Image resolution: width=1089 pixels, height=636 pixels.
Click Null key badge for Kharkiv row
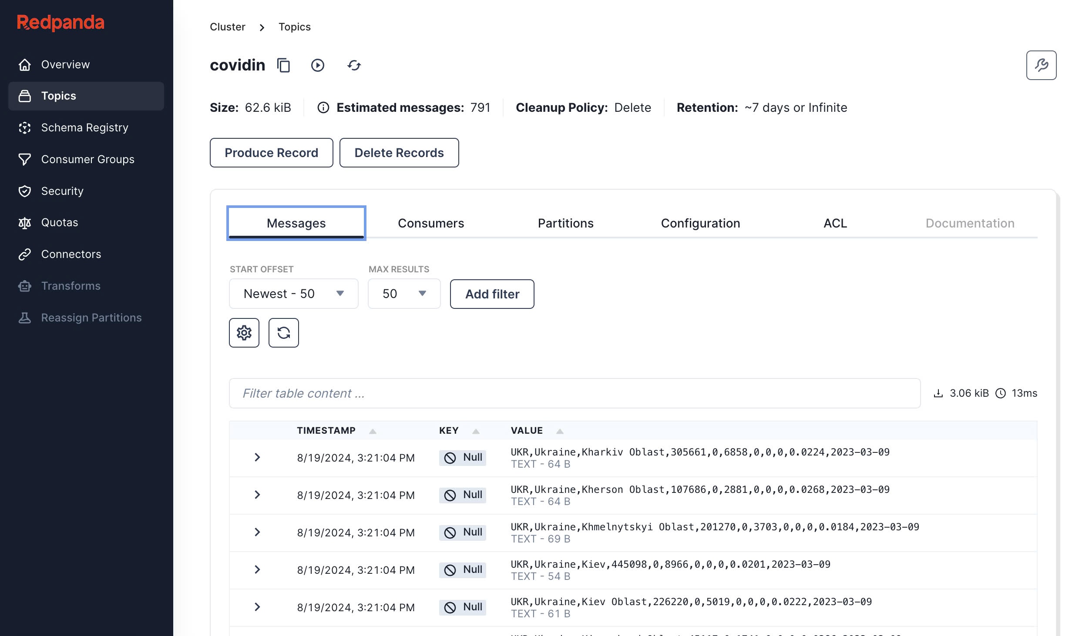click(463, 458)
